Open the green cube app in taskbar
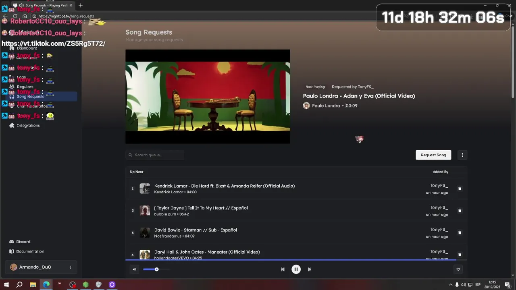The height and width of the screenshot is (290, 516). (x=85, y=285)
